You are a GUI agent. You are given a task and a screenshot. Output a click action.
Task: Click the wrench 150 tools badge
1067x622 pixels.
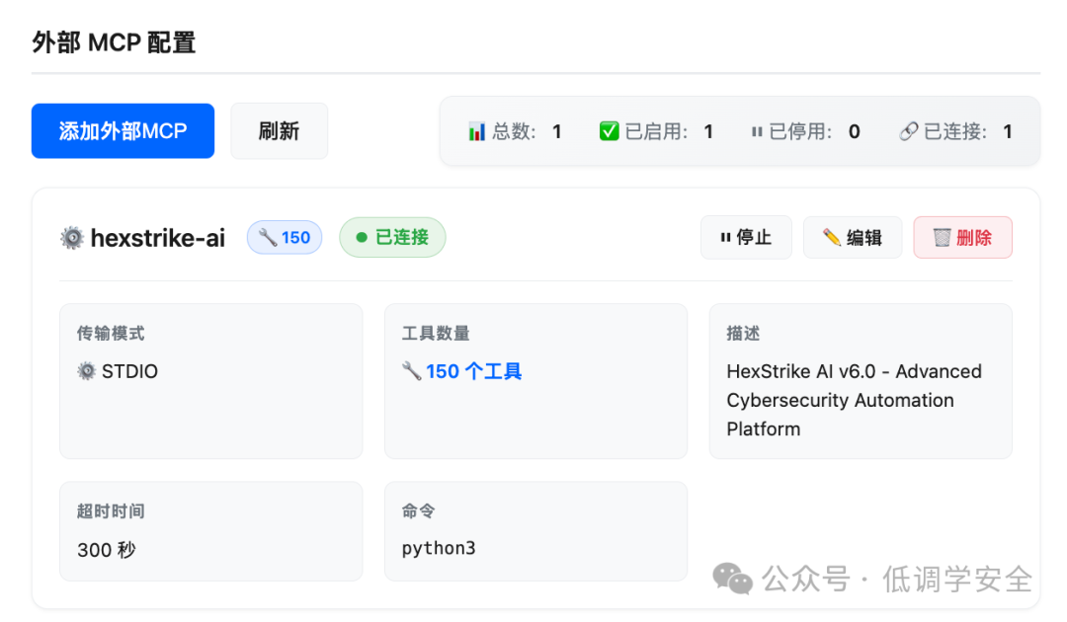point(285,237)
